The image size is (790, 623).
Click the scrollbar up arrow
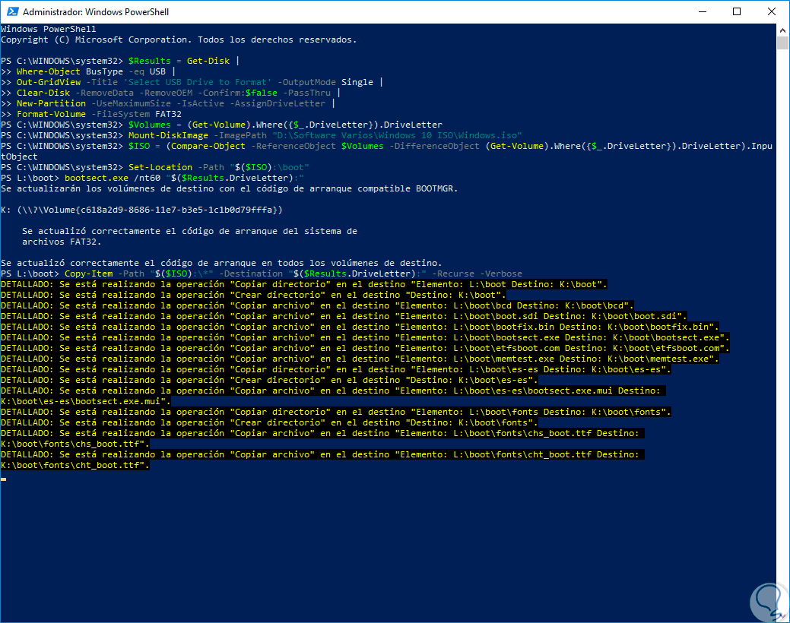click(x=782, y=30)
